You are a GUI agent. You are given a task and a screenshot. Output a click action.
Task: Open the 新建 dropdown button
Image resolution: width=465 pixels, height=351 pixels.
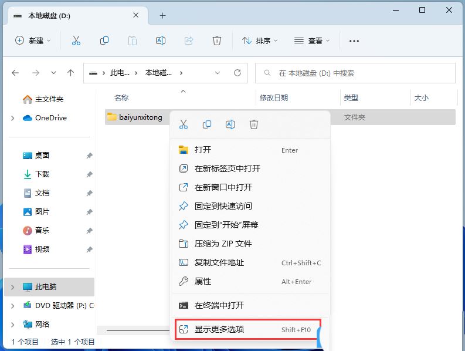click(33, 41)
